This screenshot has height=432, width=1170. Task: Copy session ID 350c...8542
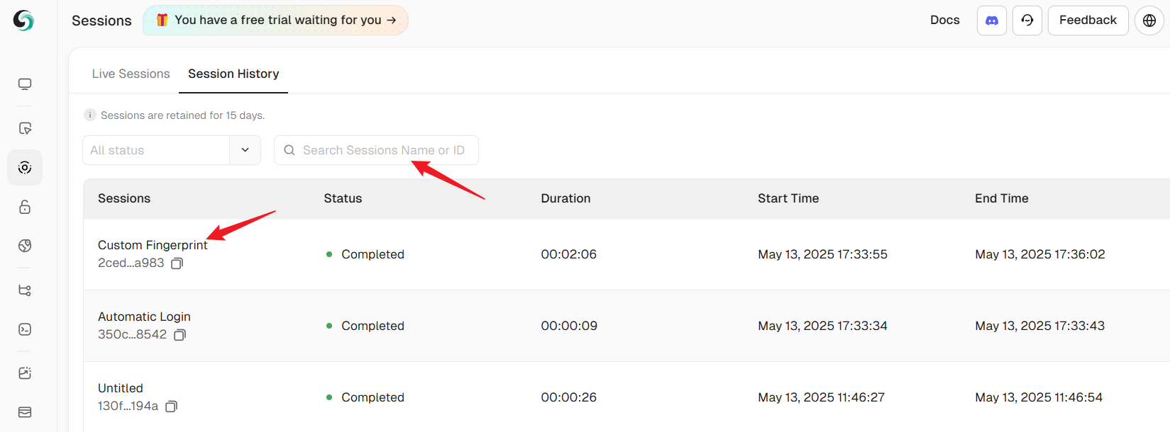tap(180, 335)
